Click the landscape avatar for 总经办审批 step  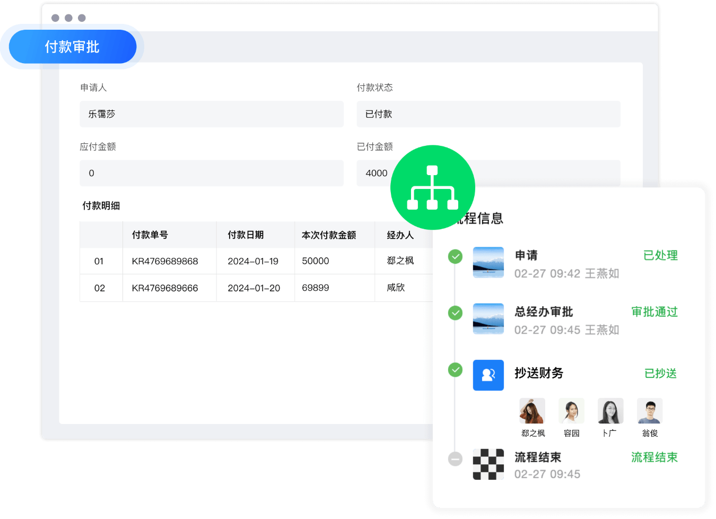(488, 318)
